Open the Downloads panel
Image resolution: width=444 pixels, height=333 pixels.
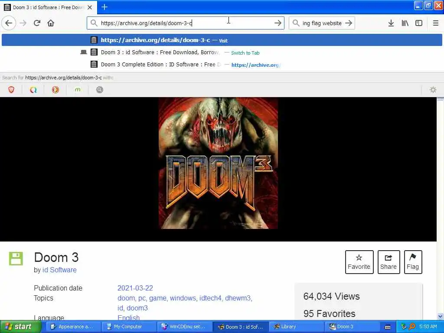tap(391, 23)
